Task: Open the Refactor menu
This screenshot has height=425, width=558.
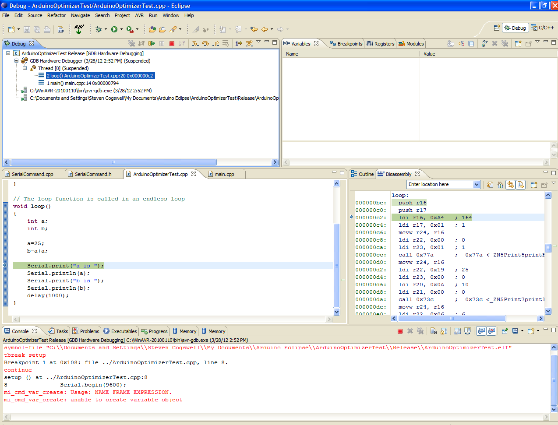Action: [x=57, y=15]
